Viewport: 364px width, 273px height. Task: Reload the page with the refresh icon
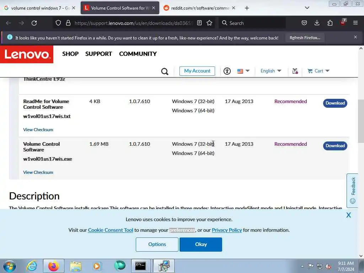[x=34, y=23]
